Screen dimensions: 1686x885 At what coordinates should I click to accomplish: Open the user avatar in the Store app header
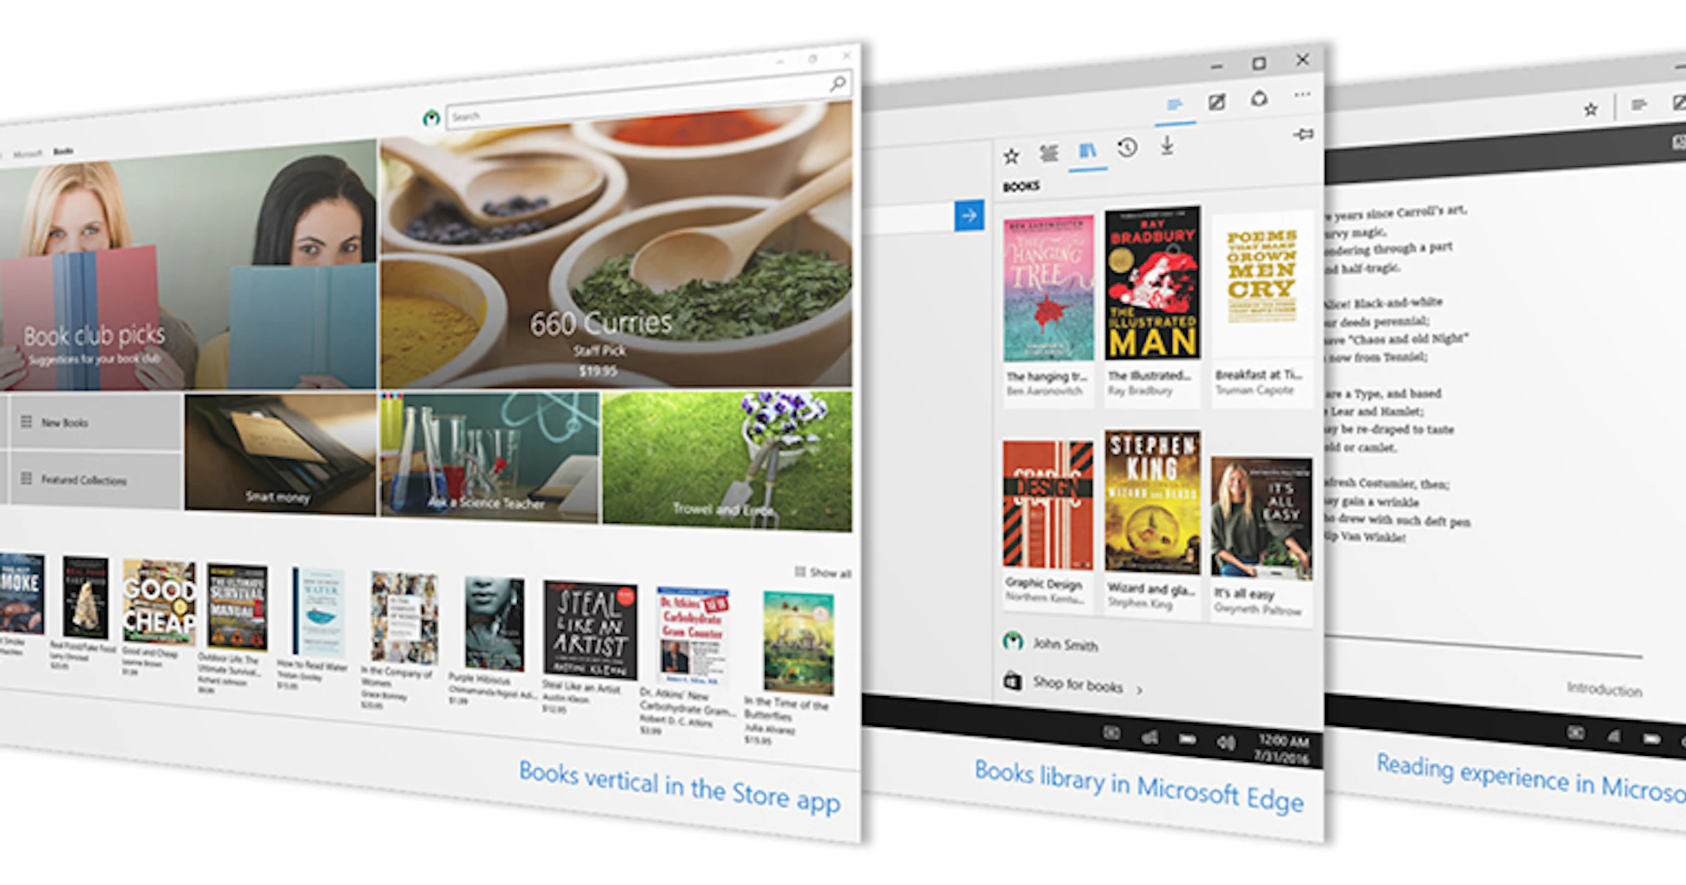[431, 118]
